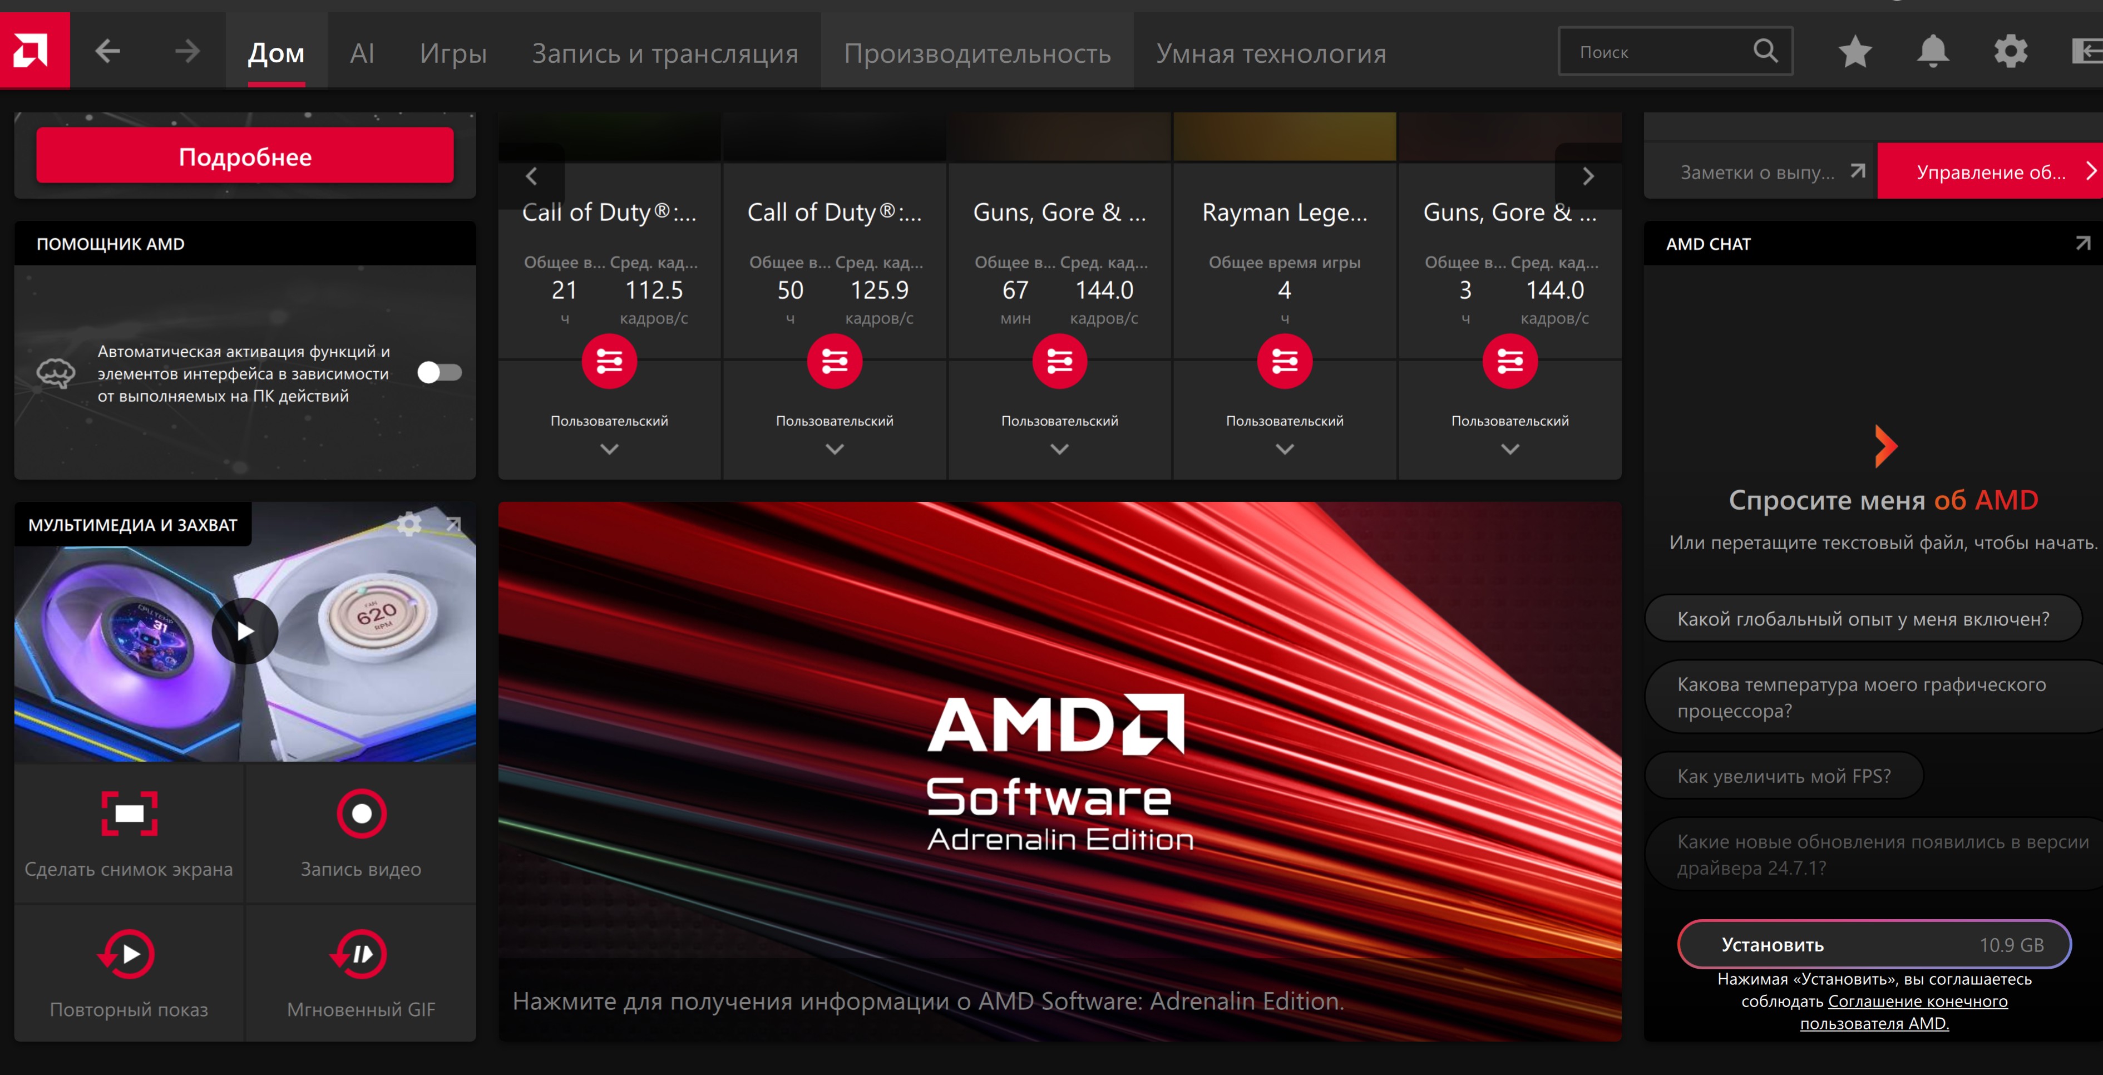
Task: Pop out the AMD Chat panel arrow
Action: coord(2082,243)
